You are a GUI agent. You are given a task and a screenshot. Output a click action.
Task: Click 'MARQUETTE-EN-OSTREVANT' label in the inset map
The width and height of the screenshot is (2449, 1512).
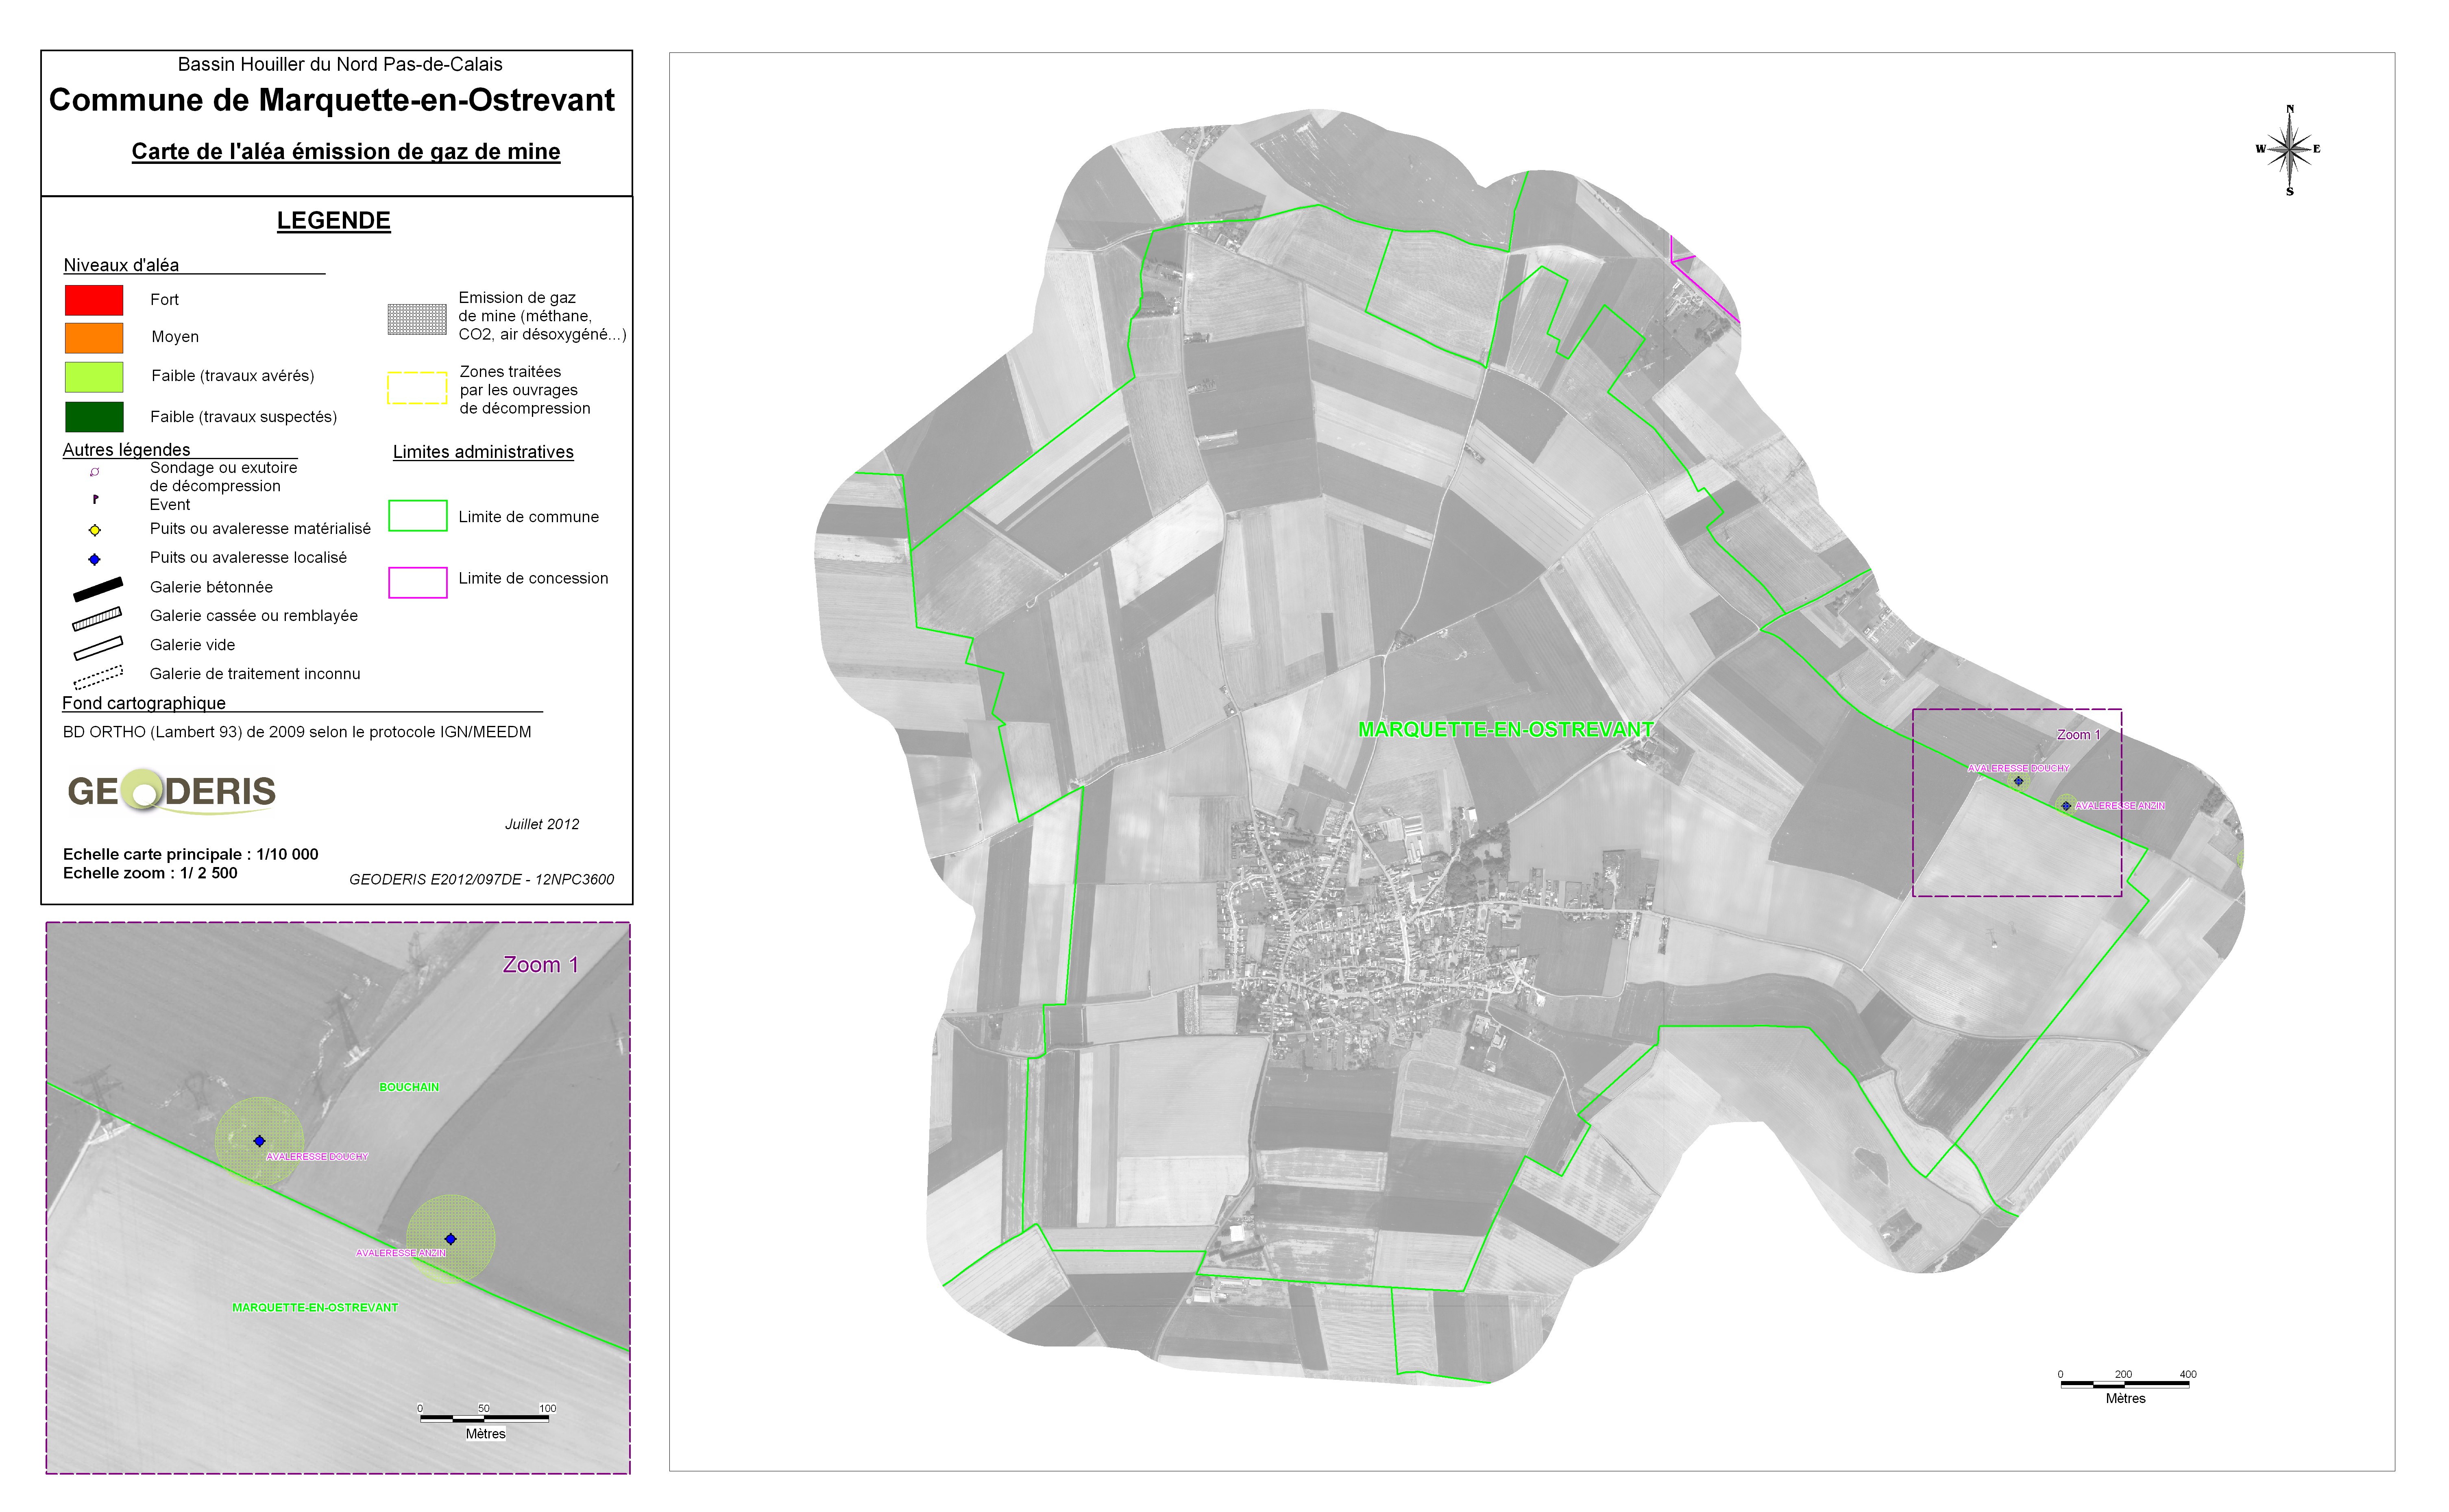pyautogui.click(x=315, y=1307)
